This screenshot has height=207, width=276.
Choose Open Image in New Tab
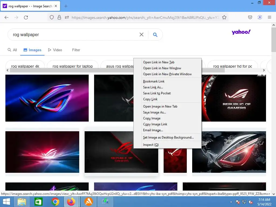pos(167,106)
